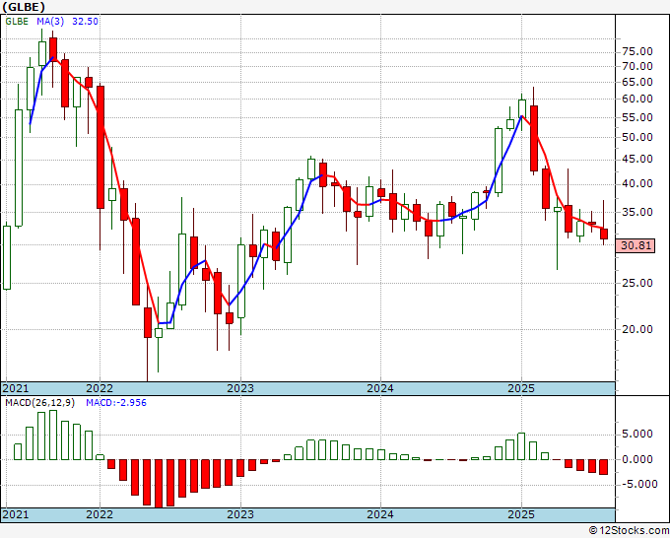This screenshot has height=538, width=670.
Task: Click the highlighted 30.81 last price tag
Action: [x=636, y=245]
